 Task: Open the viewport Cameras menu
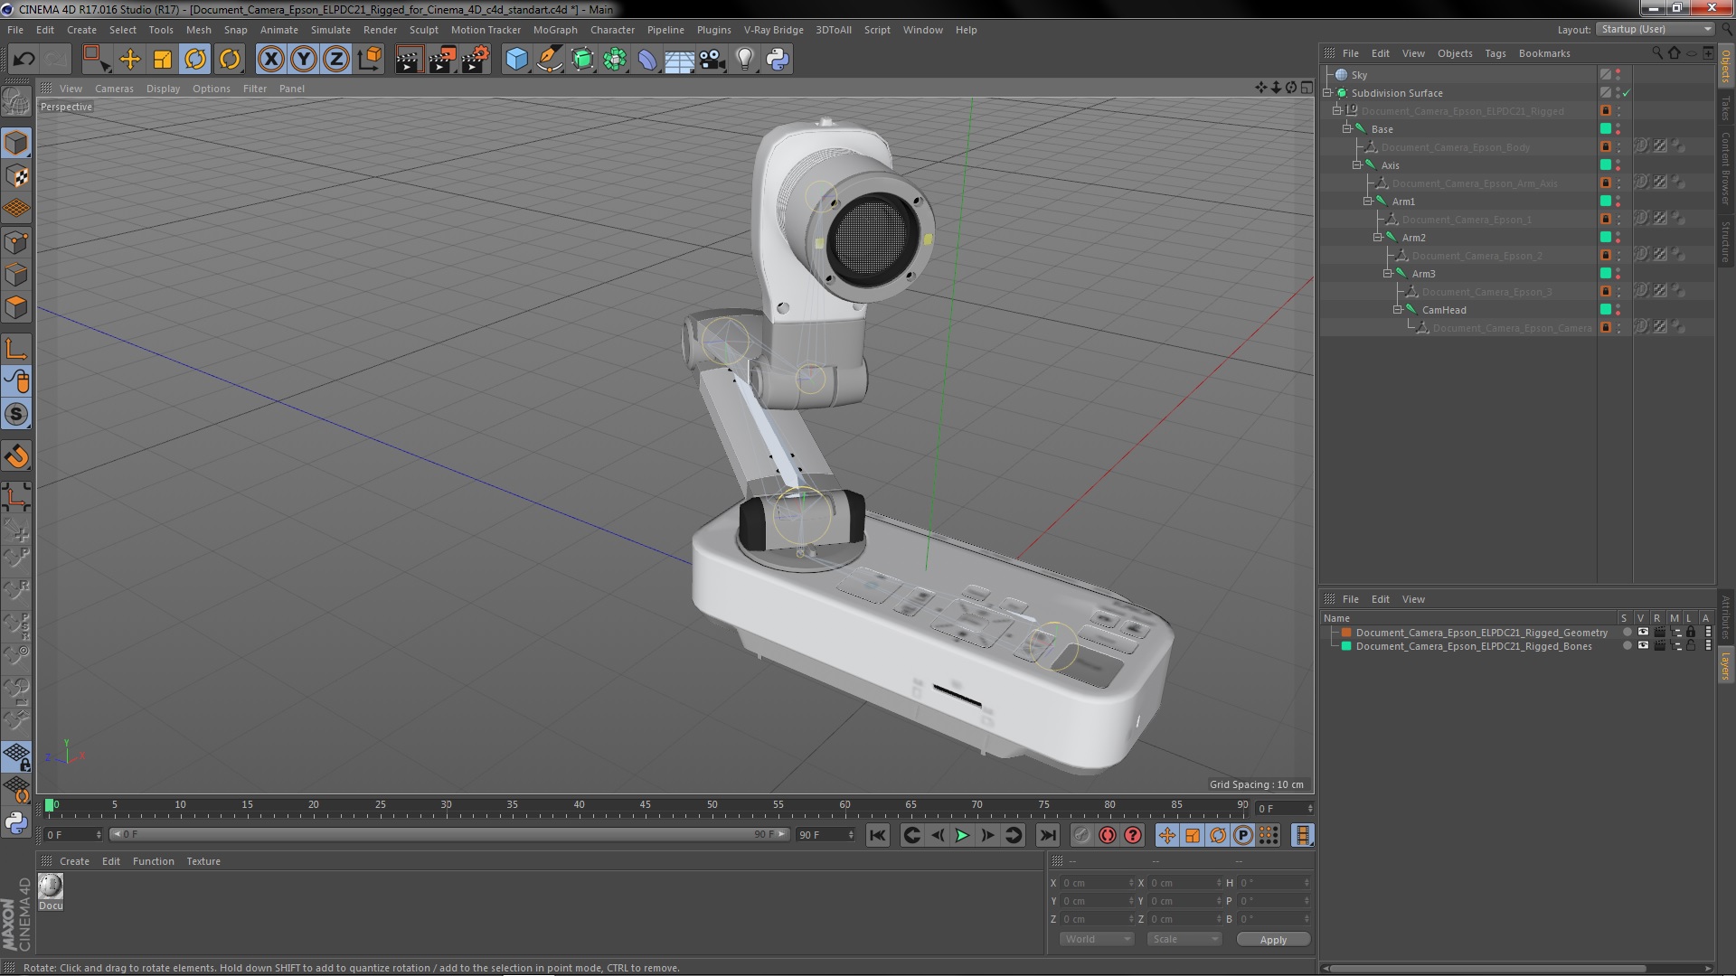[x=114, y=89]
